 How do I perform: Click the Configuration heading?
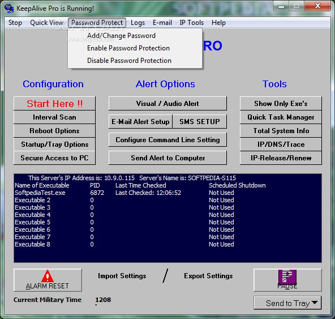tap(53, 84)
